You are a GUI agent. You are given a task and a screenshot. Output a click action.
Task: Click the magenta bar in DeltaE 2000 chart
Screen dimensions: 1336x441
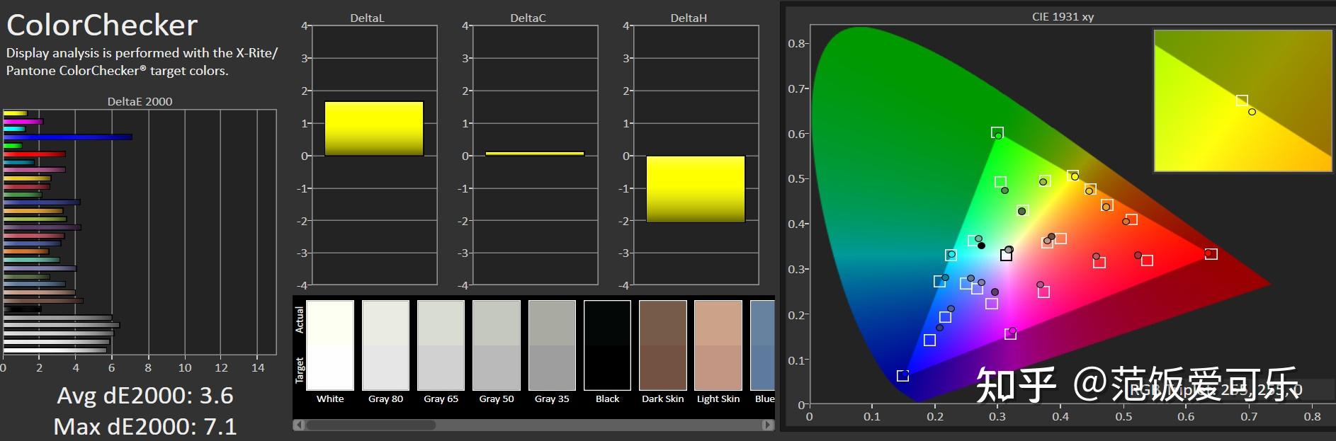pos(23,121)
